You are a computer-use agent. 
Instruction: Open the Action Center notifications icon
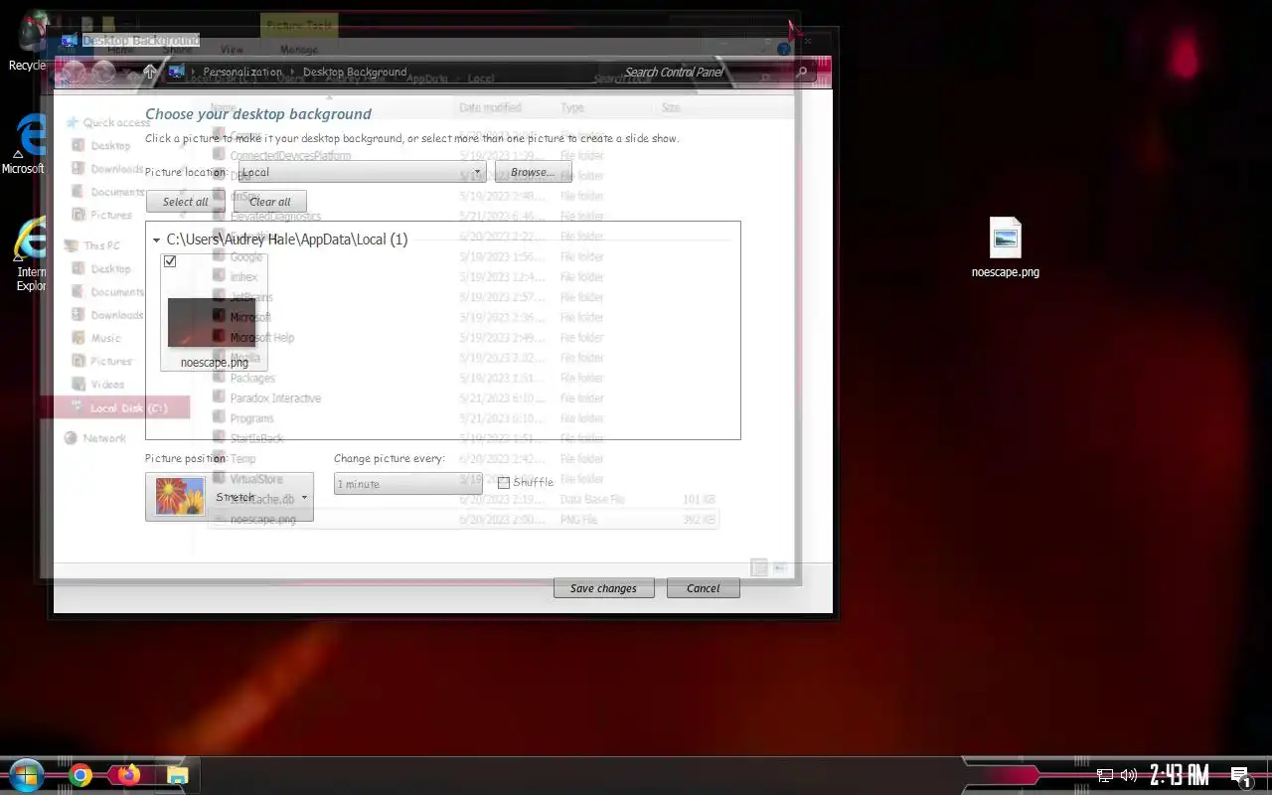tap(1240, 775)
